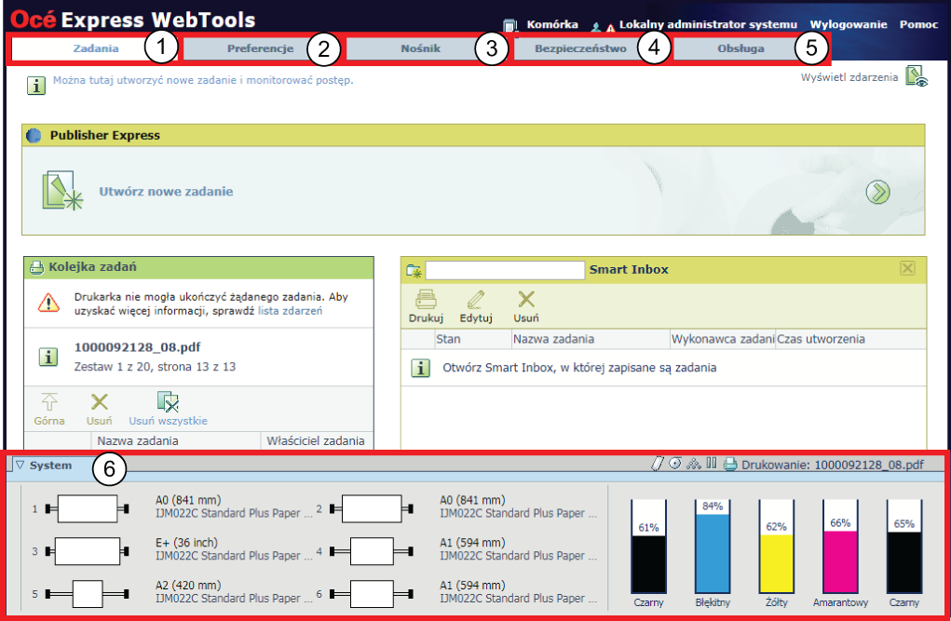951x621 pixels.
Task: Click the roll status icon in System bar
Action: tap(675, 464)
